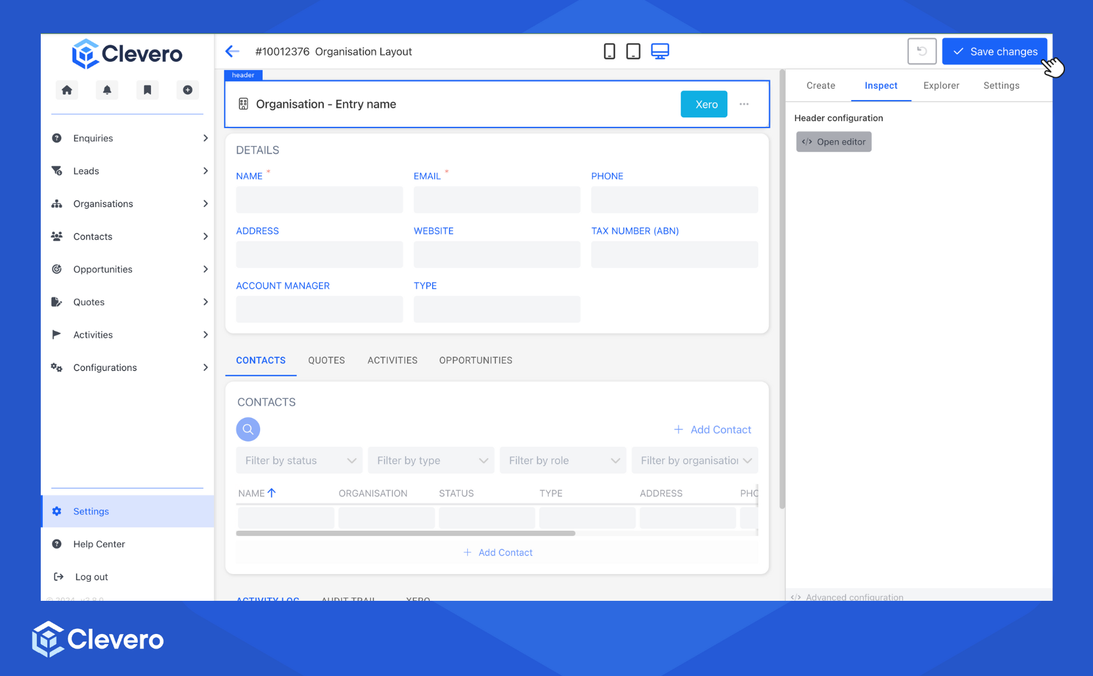Open the Explorer tab

tap(941, 85)
